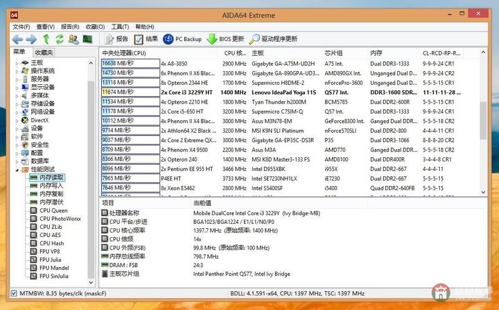499x310 pixels.
Task: Select 设备 in the tree
Action: tap(37, 128)
